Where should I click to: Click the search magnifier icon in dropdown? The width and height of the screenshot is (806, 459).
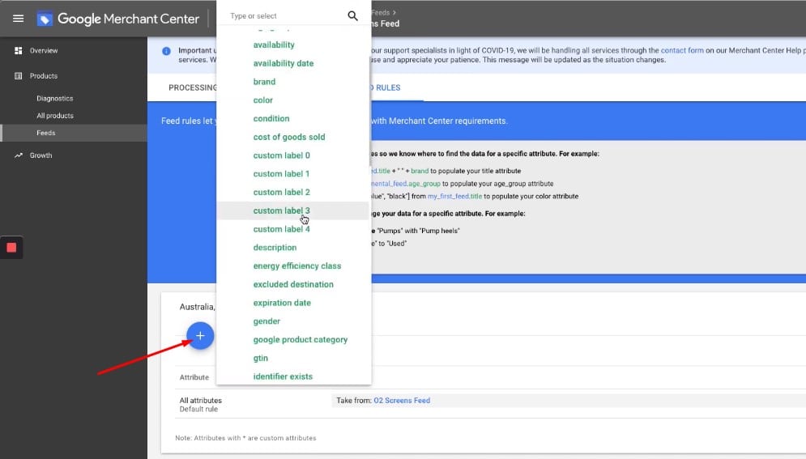[x=352, y=16]
